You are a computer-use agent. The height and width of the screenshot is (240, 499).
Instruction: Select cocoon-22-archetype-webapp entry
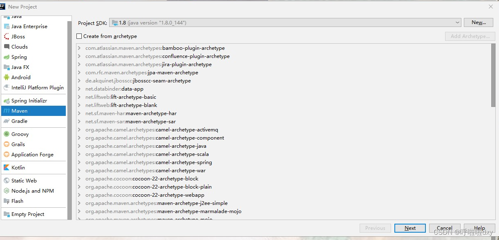pyautogui.click(x=145, y=195)
